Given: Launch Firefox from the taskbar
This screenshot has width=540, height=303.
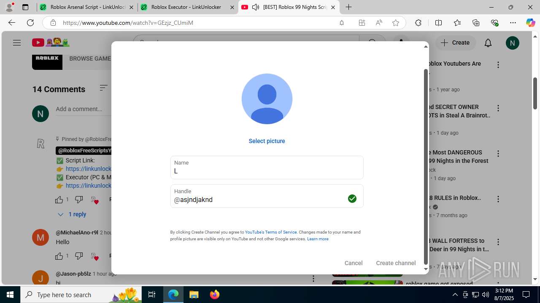Looking at the screenshot, I should tap(214, 295).
